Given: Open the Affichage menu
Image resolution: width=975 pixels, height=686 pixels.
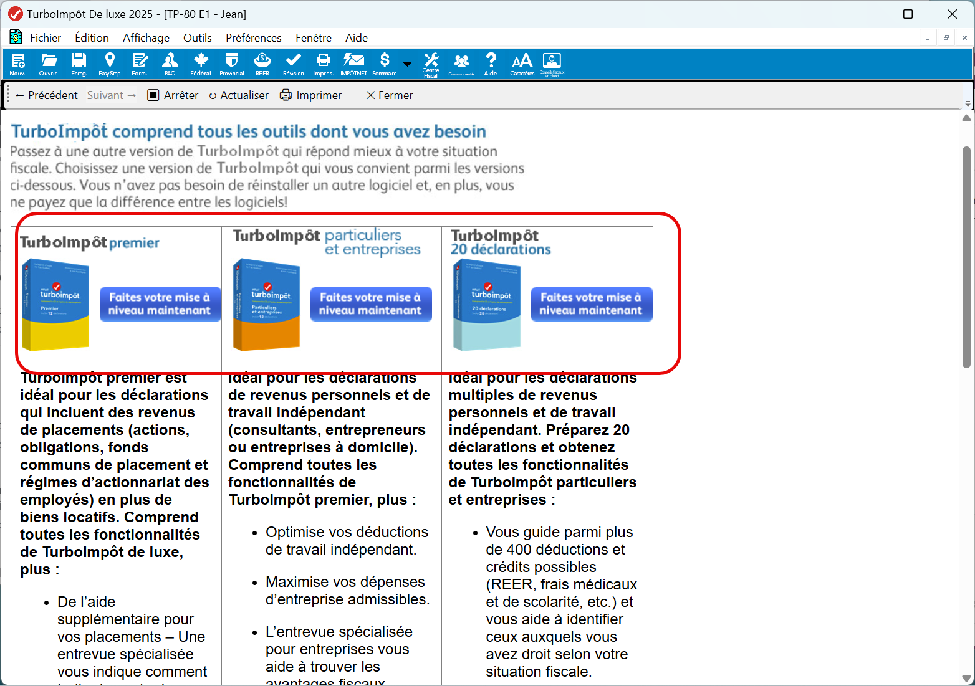Looking at the screenshot, I should [146, 38].
